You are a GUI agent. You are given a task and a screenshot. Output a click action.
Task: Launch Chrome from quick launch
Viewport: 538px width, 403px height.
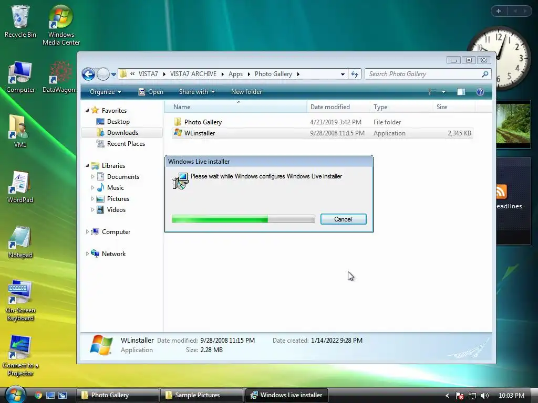(38, 395)
